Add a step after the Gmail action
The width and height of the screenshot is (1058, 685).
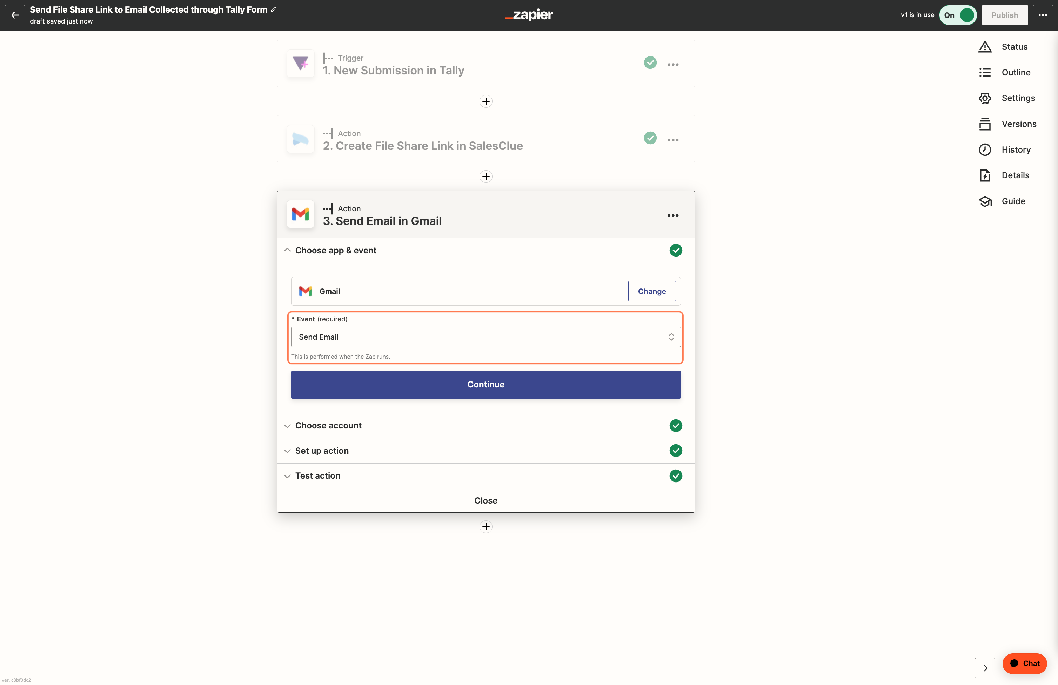(x=486, y=527)
